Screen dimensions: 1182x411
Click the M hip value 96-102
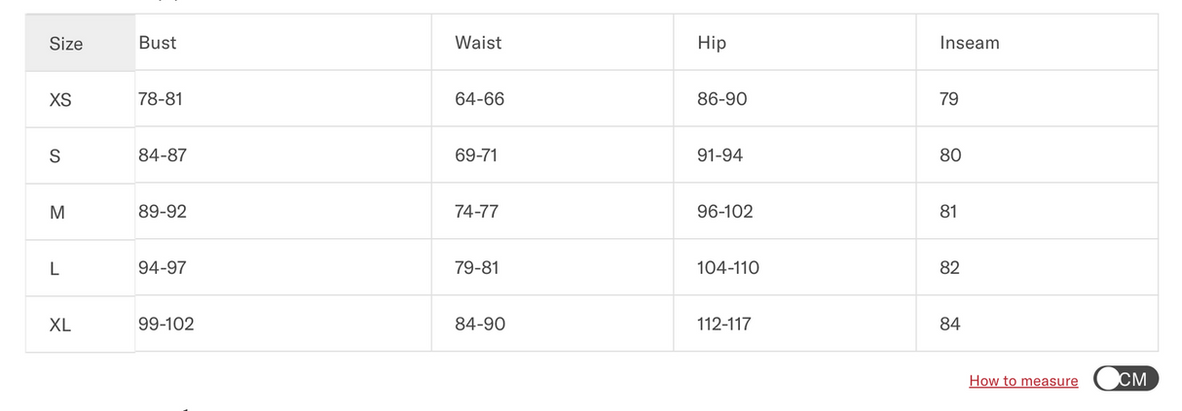coord(725,212)
